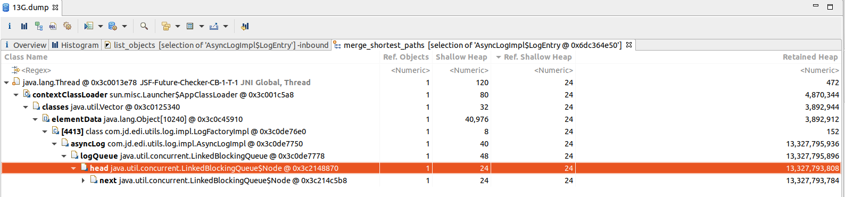The image size is (845, 197).
Task: Click the find object magnifier icon
Action: (x=144, y=26)
